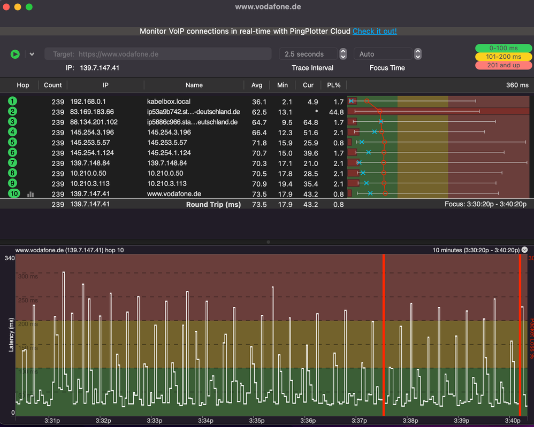Click the first red packet loss bar in timeline

click(x=384, y=335)
